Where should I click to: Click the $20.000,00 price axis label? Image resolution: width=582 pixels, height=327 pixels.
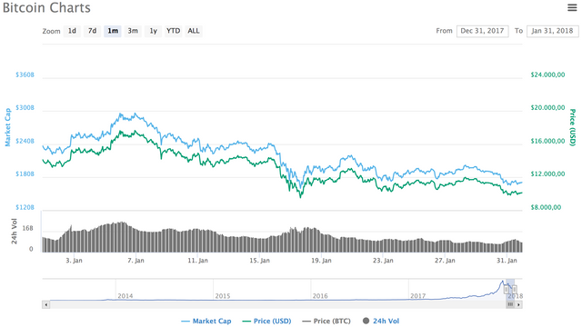[x=547, y=107]
